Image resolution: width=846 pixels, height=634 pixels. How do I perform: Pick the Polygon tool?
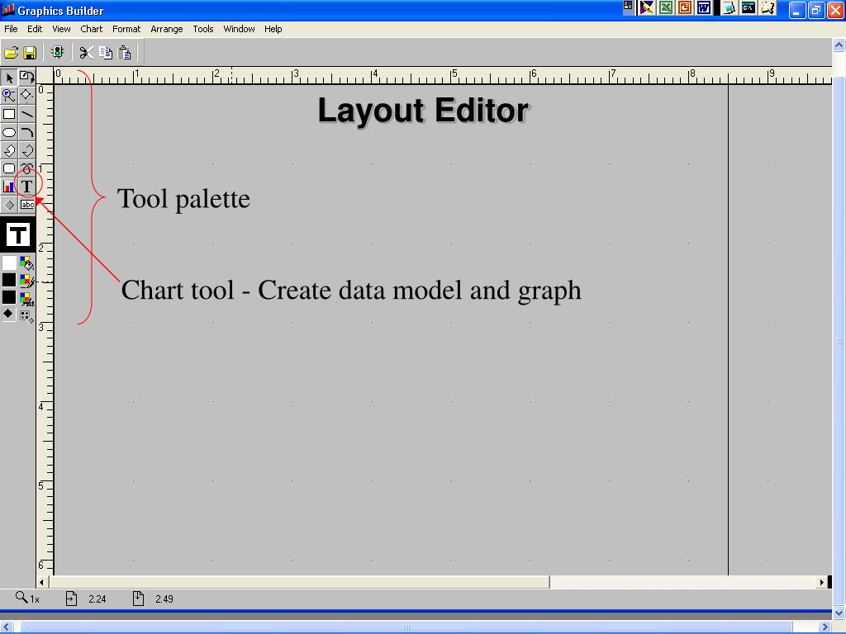pos(8,150)
